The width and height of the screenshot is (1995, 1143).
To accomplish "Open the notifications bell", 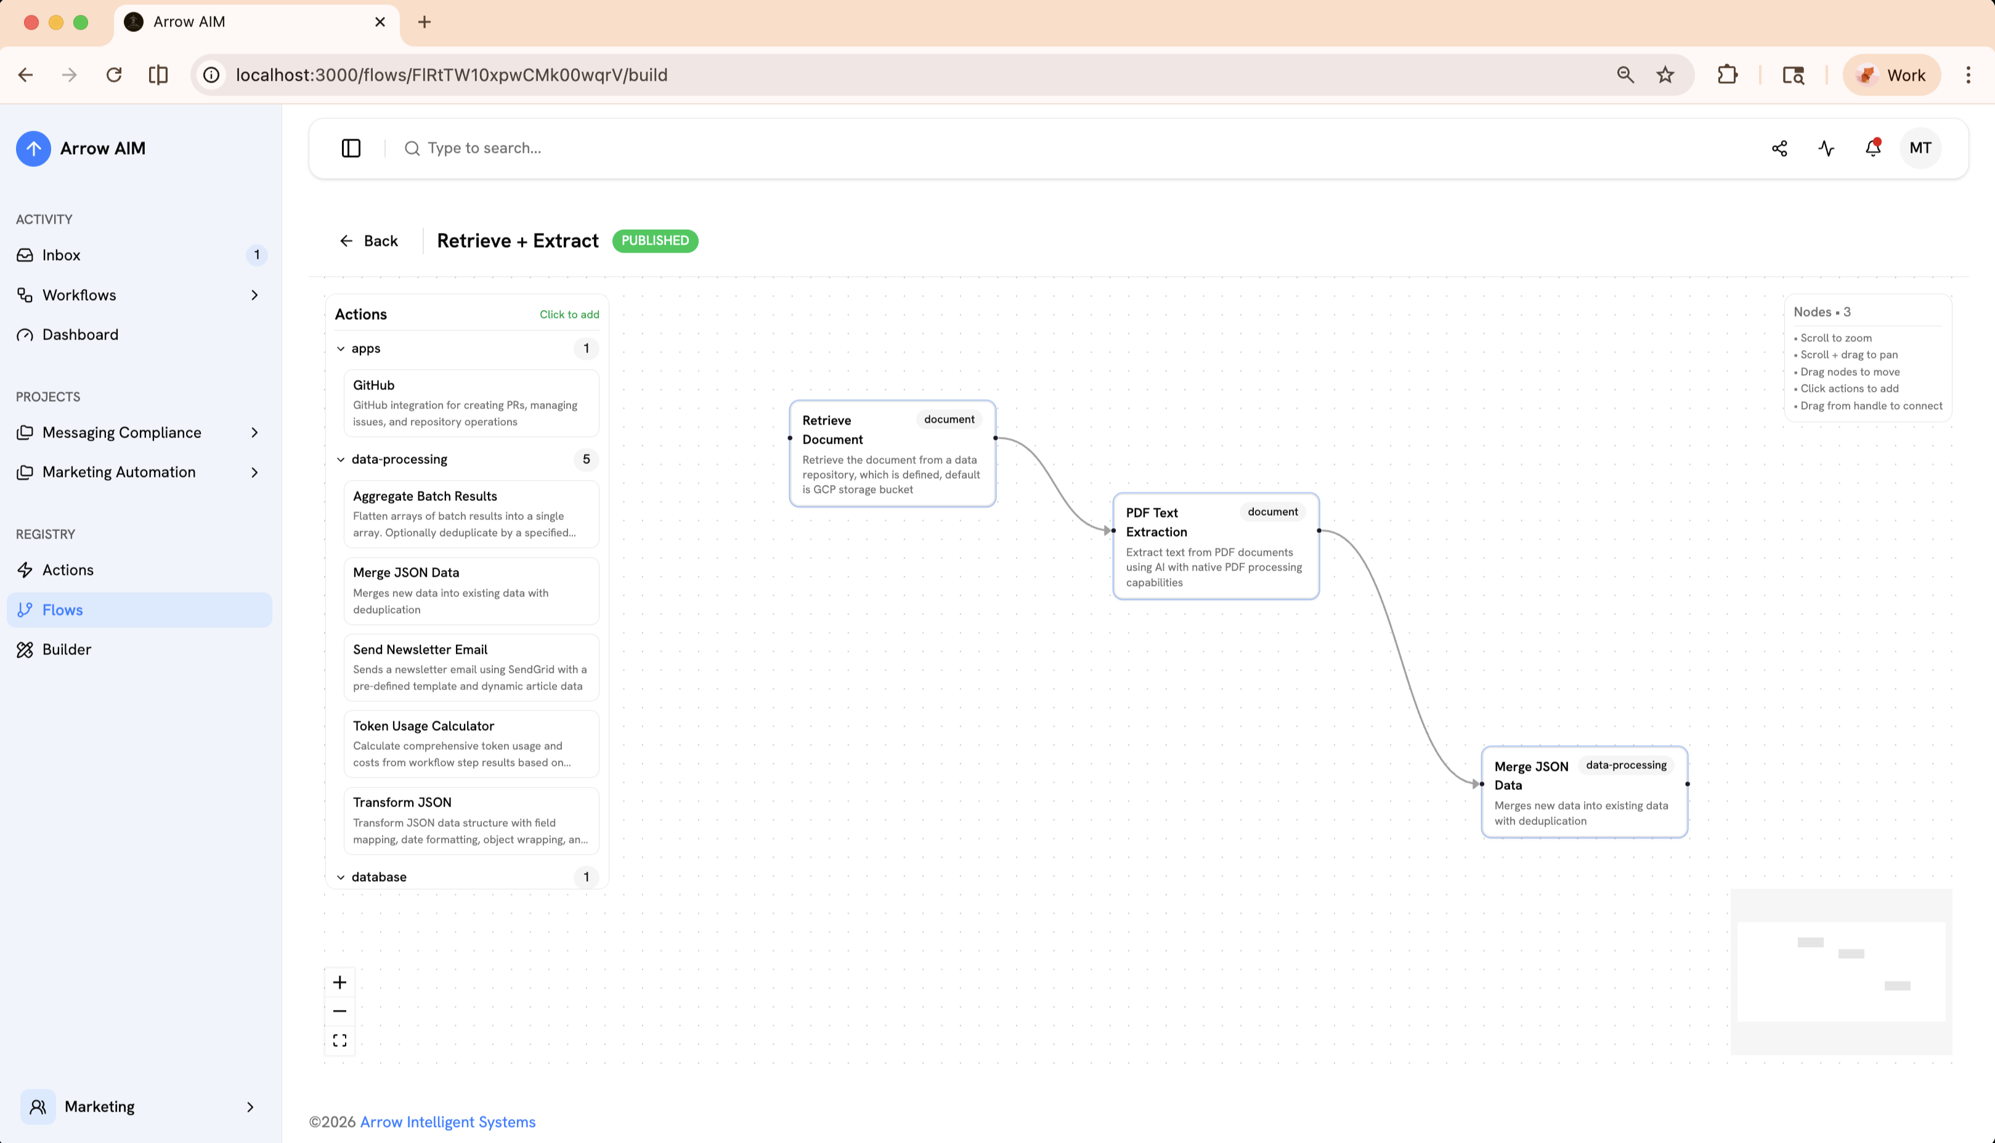I will pos(1872,148).
